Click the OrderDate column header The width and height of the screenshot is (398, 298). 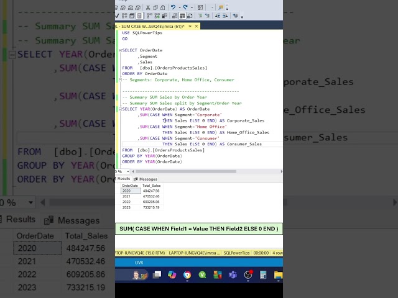(130, 186)
